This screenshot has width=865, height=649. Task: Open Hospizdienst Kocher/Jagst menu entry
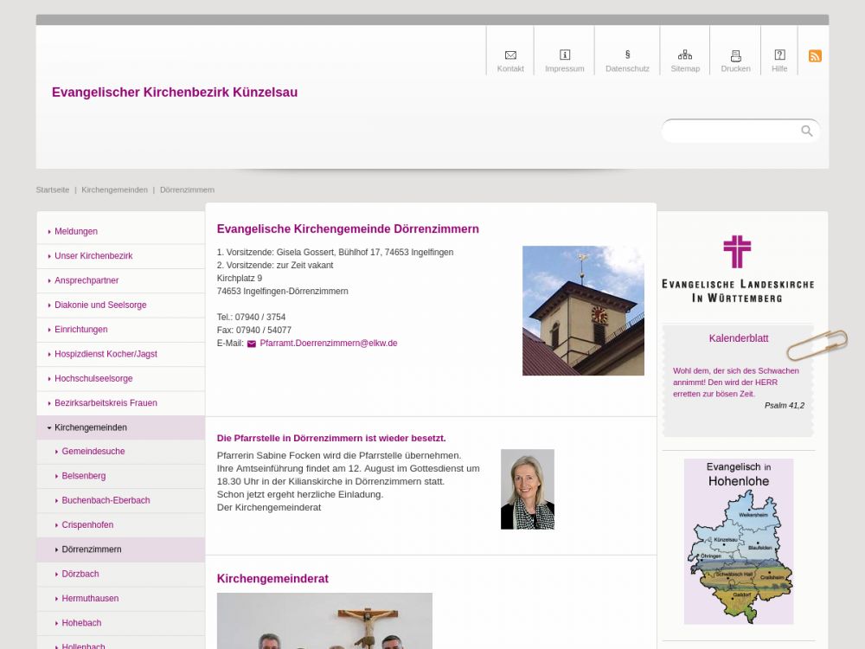tap(106, 354)
